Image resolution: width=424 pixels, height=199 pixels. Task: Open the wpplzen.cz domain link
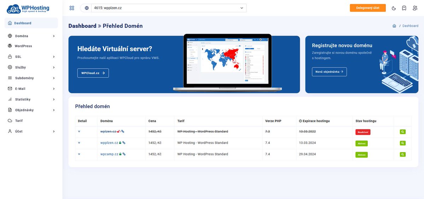click(x=109, y=143)
